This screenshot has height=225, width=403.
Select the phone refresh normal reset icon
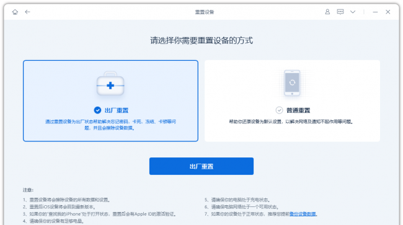(x=292, y=83)
